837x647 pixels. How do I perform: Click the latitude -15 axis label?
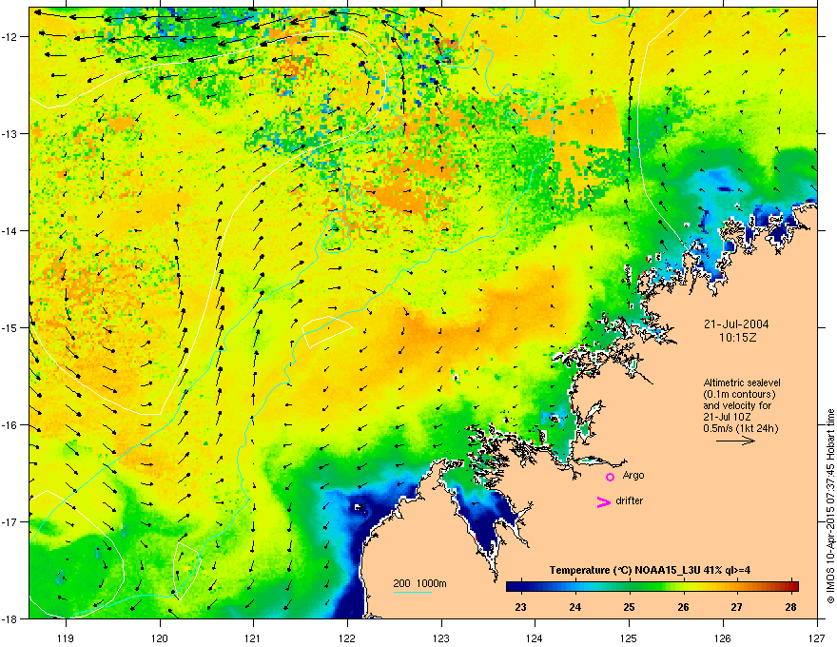[x=9, y=327]
